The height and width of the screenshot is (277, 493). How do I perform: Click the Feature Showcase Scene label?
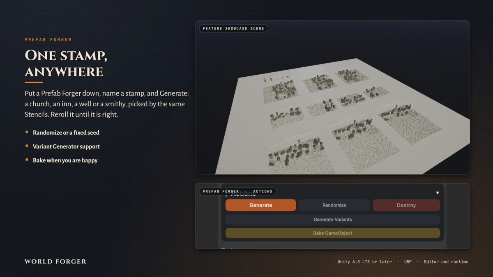[233, 29]
